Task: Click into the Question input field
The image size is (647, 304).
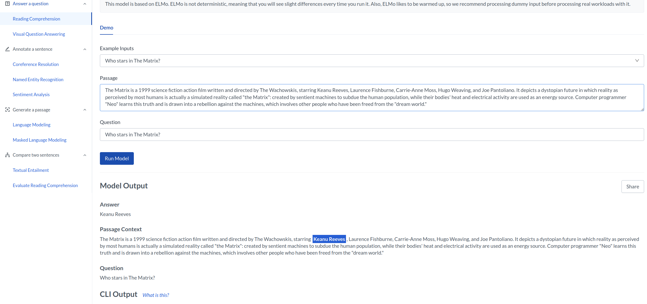Action: click(372, 135)
